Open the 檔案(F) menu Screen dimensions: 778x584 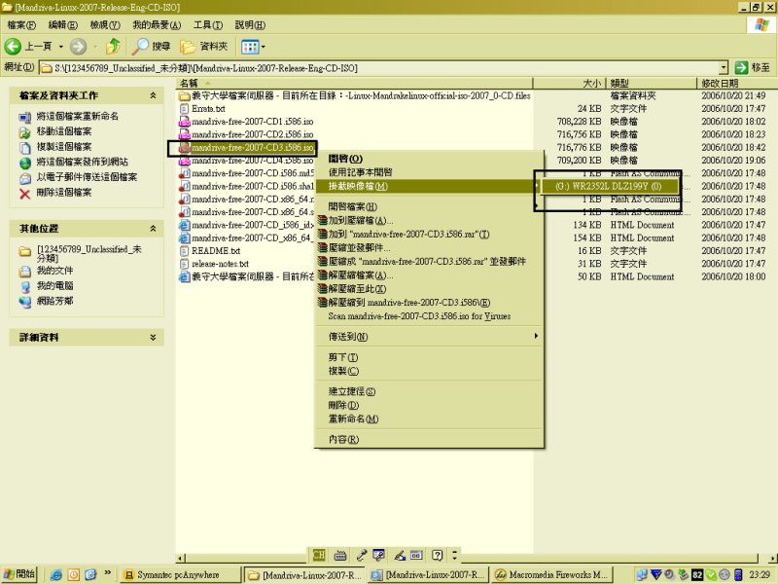click(21, 25)
